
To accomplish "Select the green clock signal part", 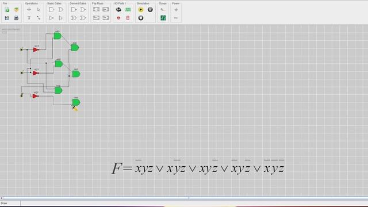I will tap(128, 10).
